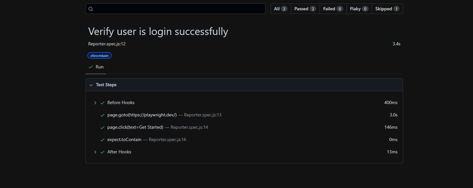Click the expect.toContain pass checkmark
Screen dimensions: 473x188
[102, 140]
